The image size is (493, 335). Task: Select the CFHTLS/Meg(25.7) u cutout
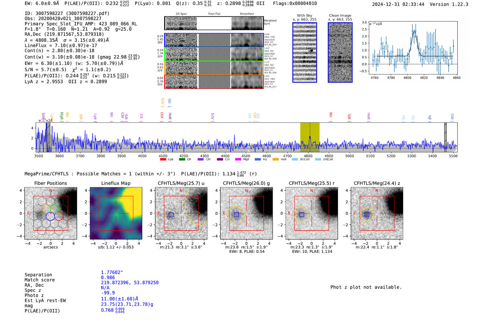(181, 213)
